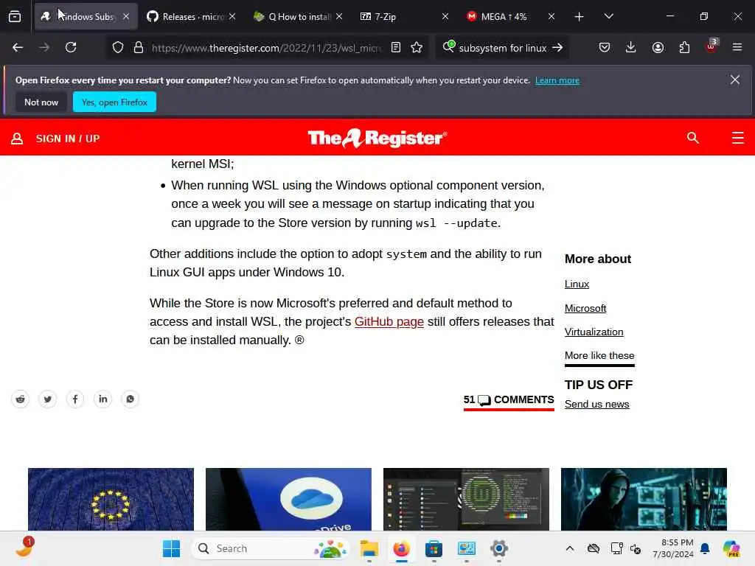Open Linux Mint terminal article thumbnail
Image resolution: width=755 pixels, height=566 pixels.
[466, 499]
